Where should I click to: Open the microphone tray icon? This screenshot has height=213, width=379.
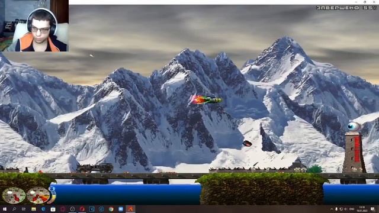pos(336,209)
